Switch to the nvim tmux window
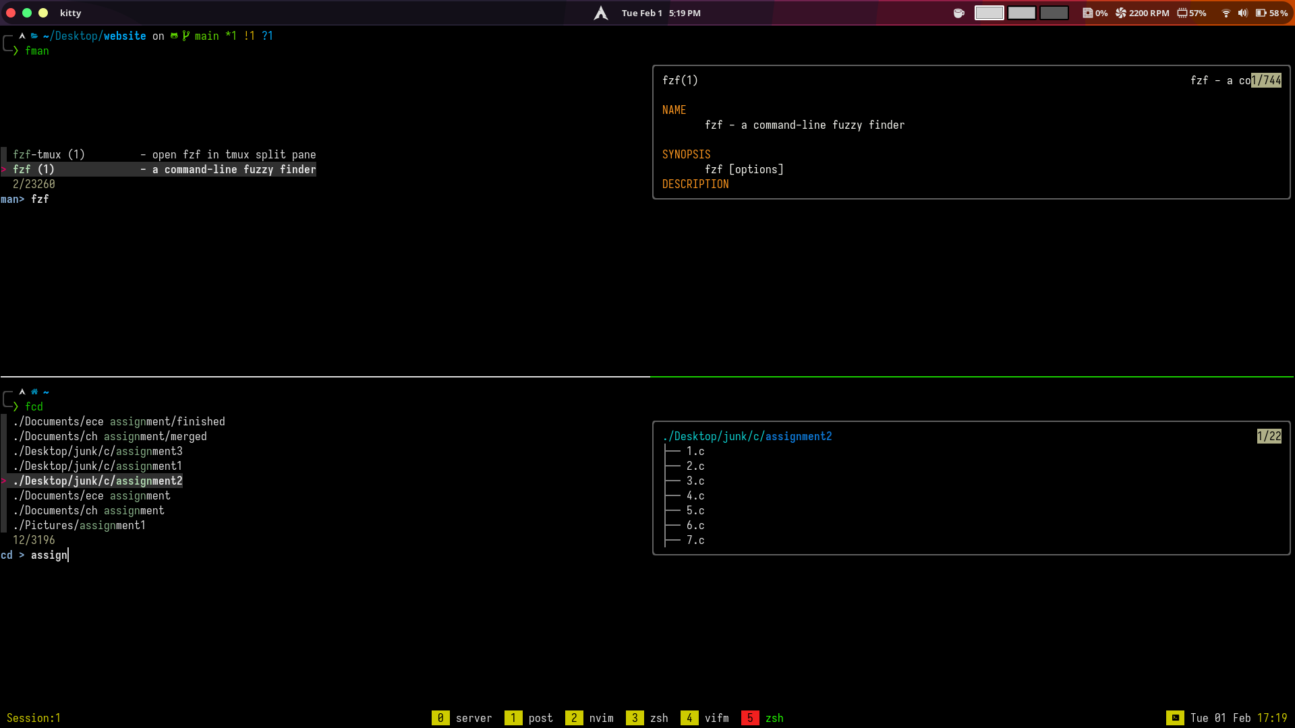1295x728 pixels. pyautogui.click(x=602, y=718)
